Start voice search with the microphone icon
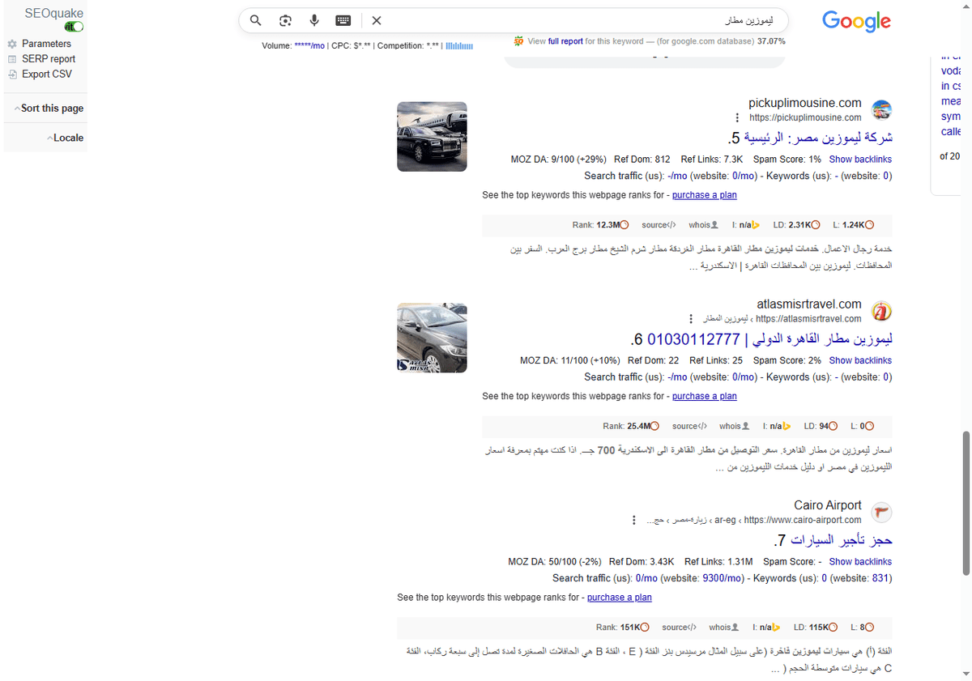Viewport: 972px width, 681px height. [314, 20]
